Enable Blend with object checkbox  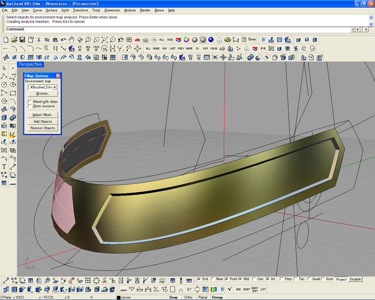pyautogui.click(x=30, y=101)
